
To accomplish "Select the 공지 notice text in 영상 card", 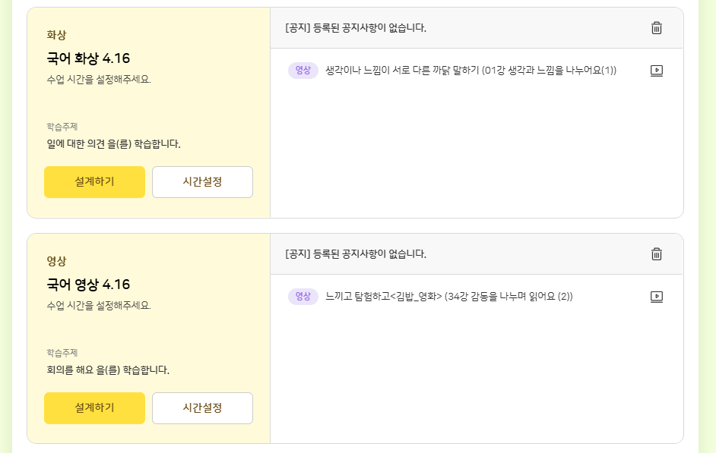I will [356, 254].
